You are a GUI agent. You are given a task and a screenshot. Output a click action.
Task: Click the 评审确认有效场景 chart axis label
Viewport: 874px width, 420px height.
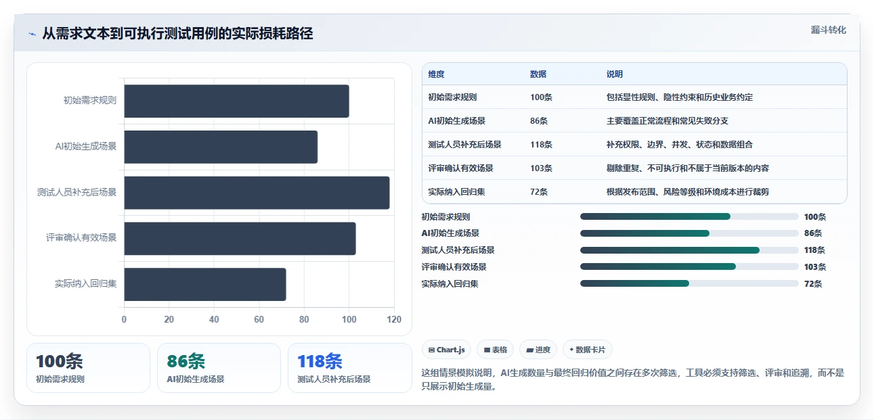click(81, 238)
